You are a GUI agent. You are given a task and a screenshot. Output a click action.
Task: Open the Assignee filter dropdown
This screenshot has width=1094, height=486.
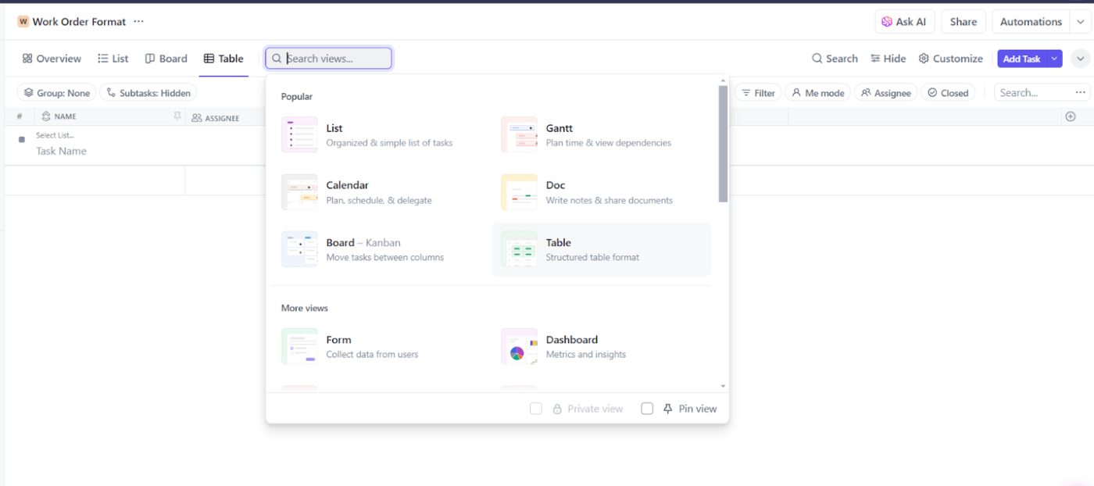[x=885, y=93]
